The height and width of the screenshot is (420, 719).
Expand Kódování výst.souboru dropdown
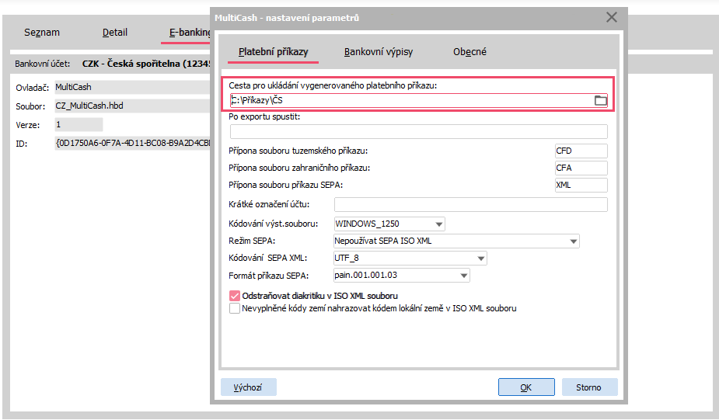pyautogui.click(x=439, y=224)
